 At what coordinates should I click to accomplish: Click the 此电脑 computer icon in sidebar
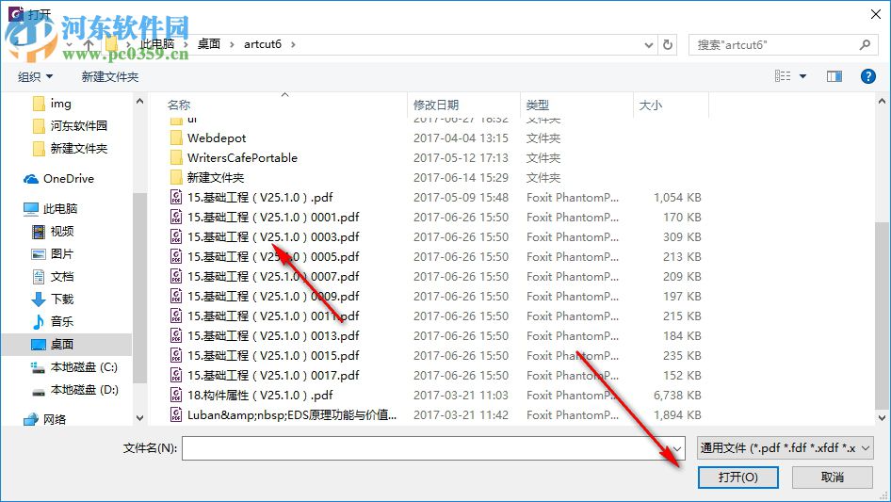[x=31, y=209]
